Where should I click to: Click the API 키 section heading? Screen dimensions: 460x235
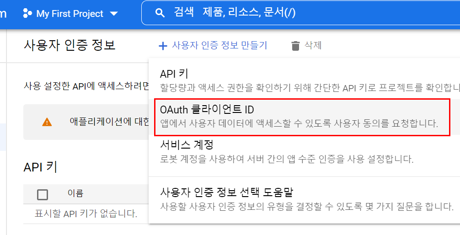click(x=40, y=167)
